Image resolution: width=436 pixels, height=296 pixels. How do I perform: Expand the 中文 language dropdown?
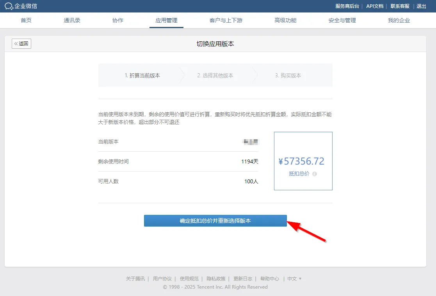[294, 279]
